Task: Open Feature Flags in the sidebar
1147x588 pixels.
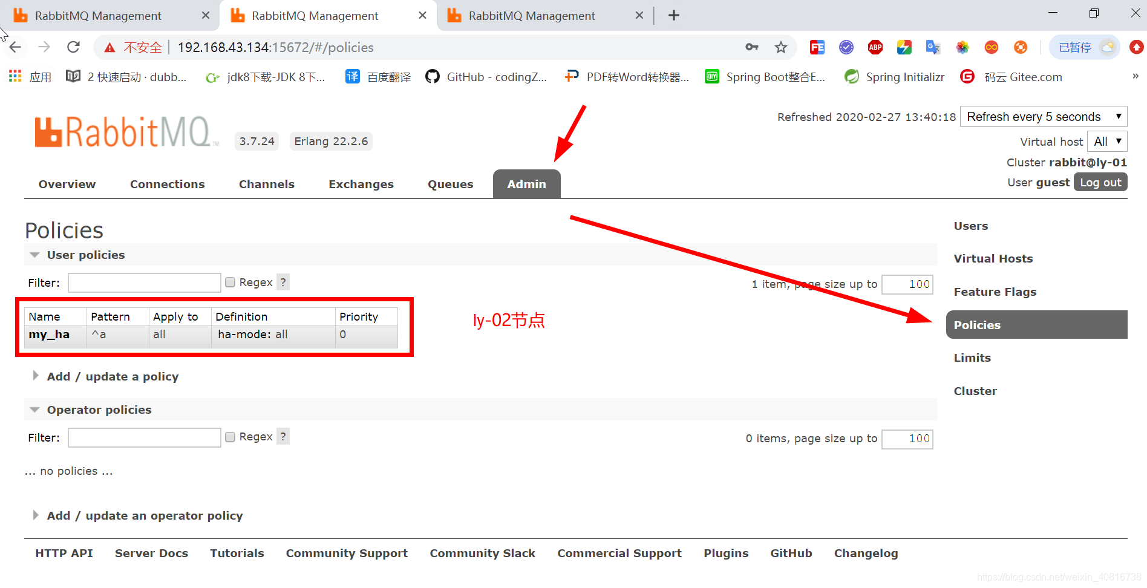Action: (x=995, y=292)
